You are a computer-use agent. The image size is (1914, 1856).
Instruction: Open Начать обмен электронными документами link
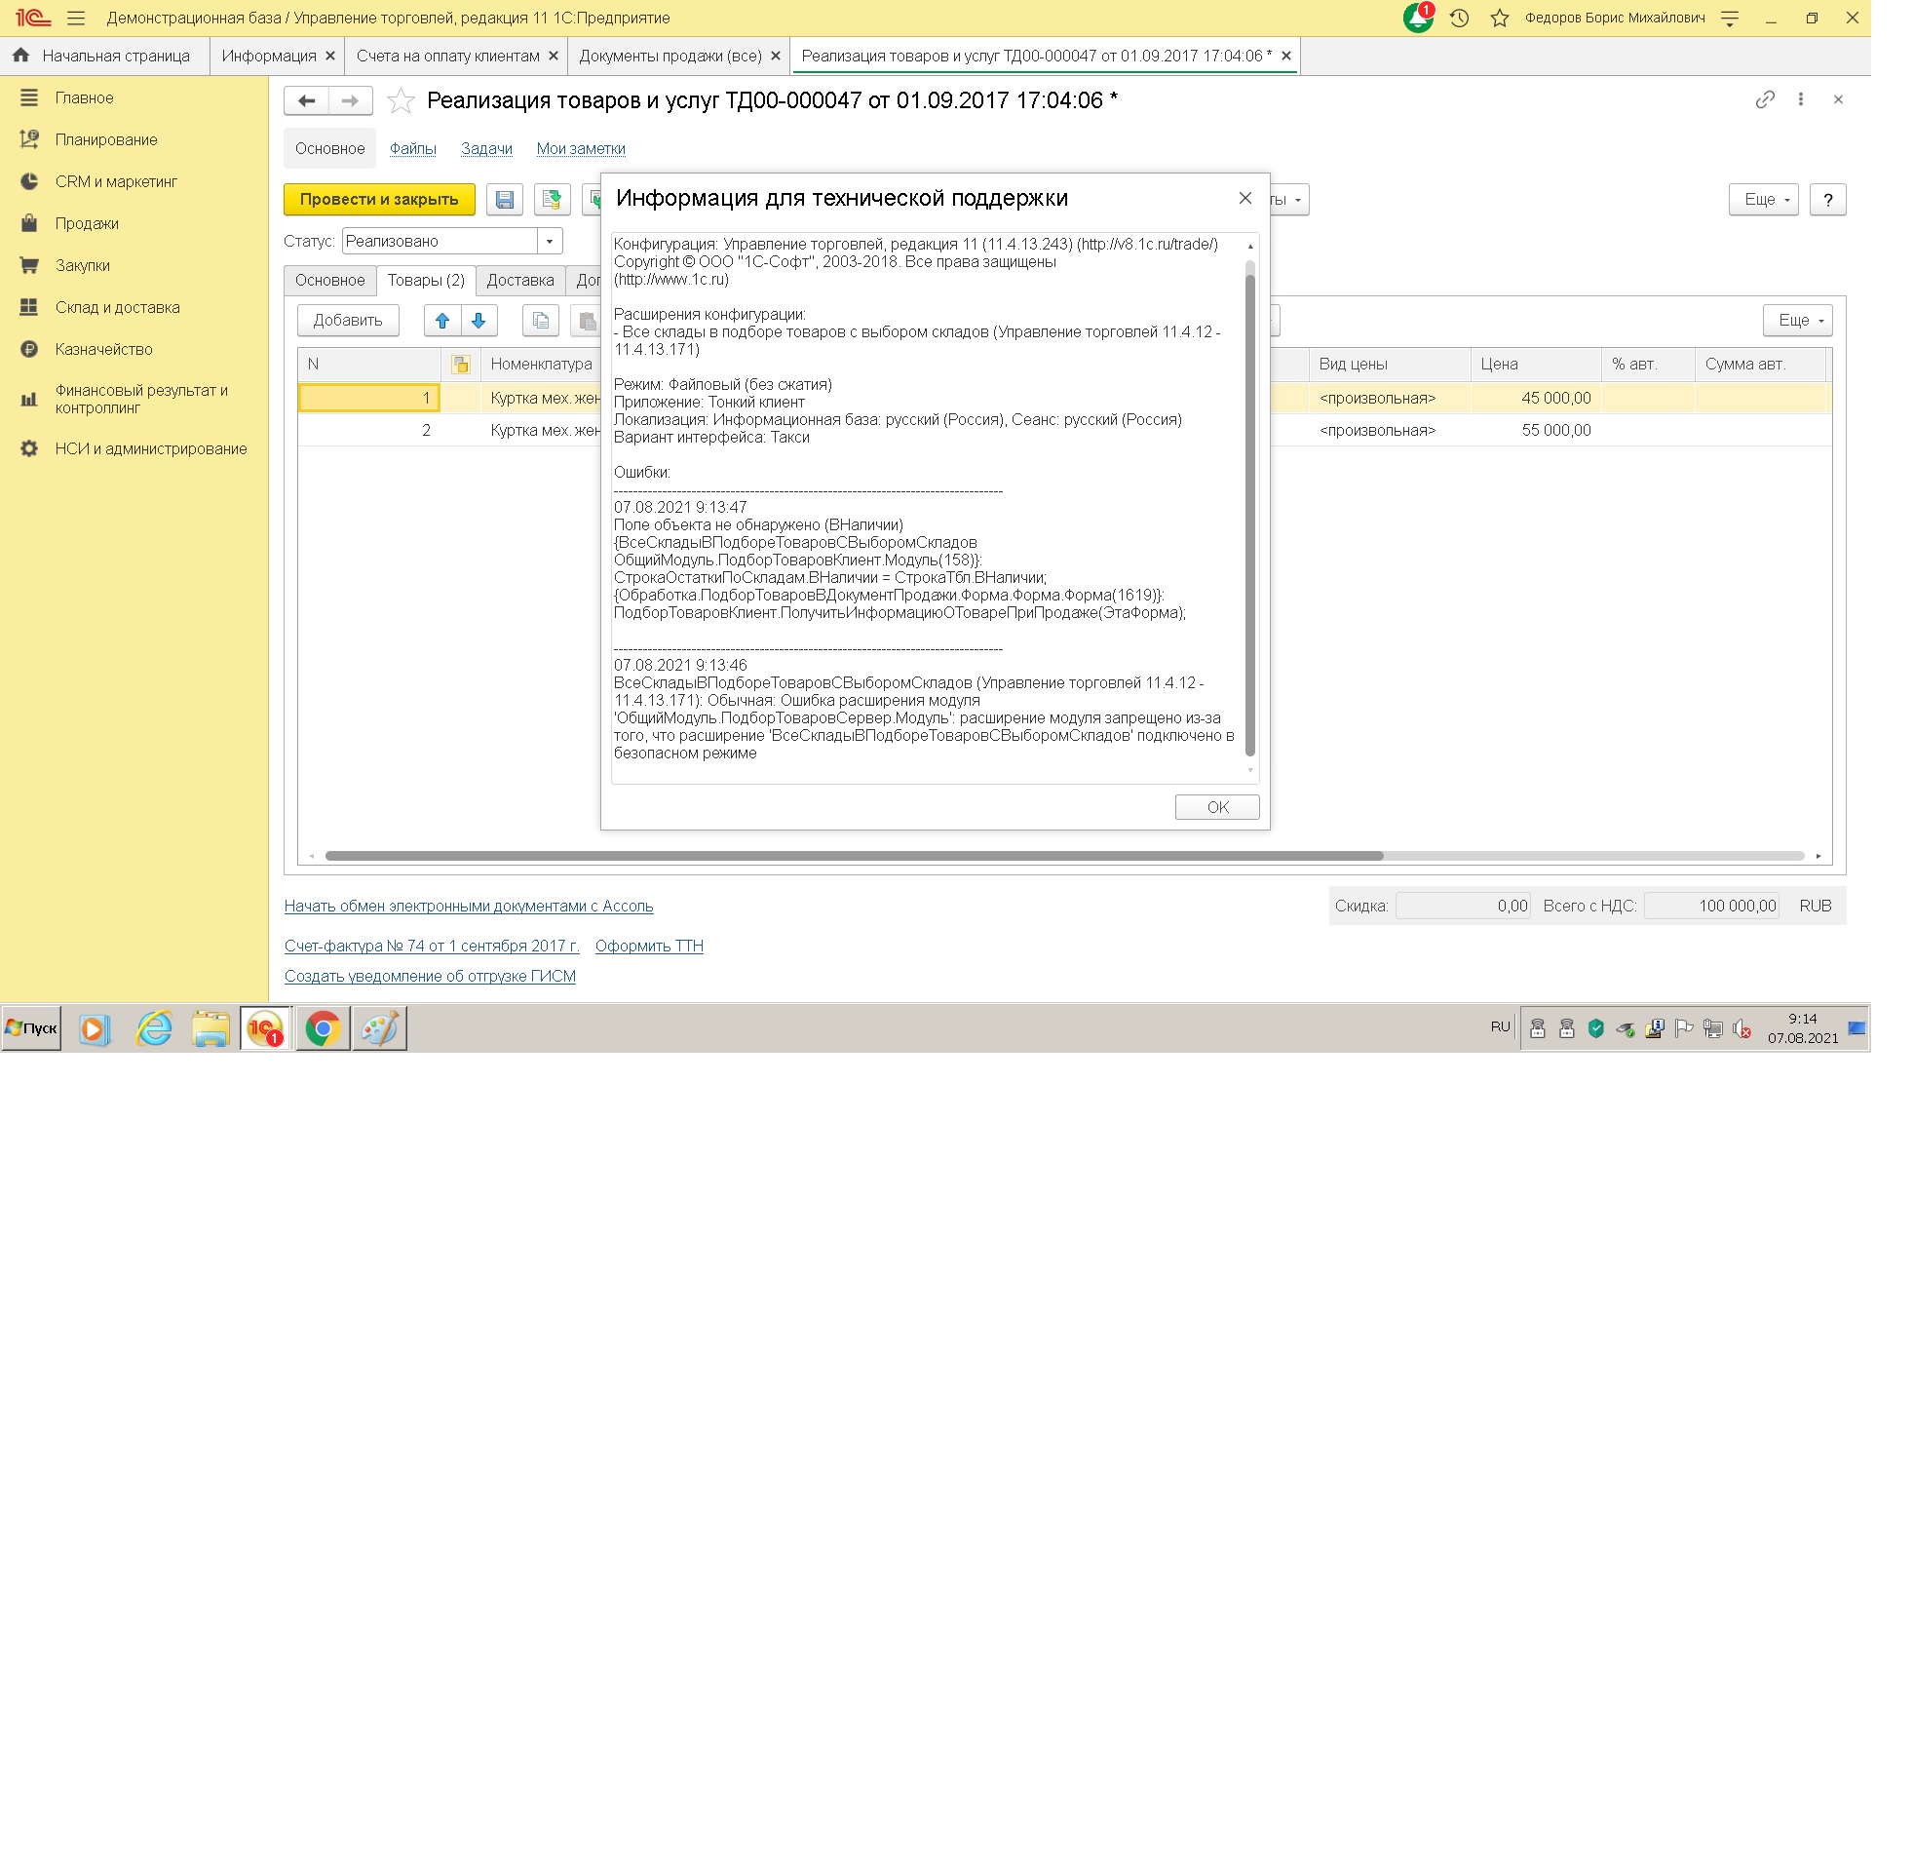(x=469, y=907)
